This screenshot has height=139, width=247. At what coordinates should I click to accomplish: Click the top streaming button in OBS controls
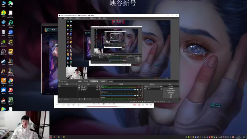pos(171,86)
